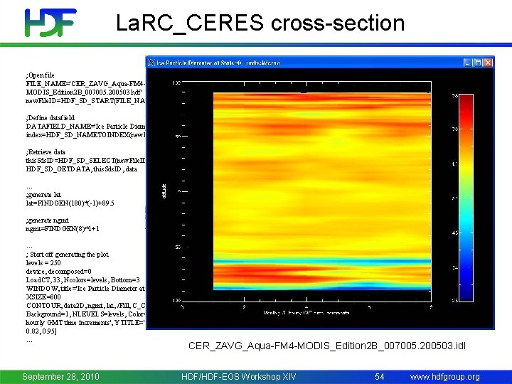512x384 pixels.
Task: Click the HDF logo
Action: click(x=50, y=22)
